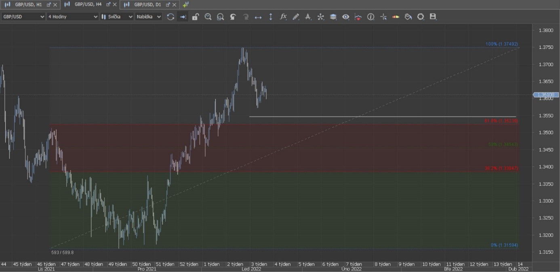Toggle the eye visibility icon
This screenshot has width=560, height=272.
346,17
